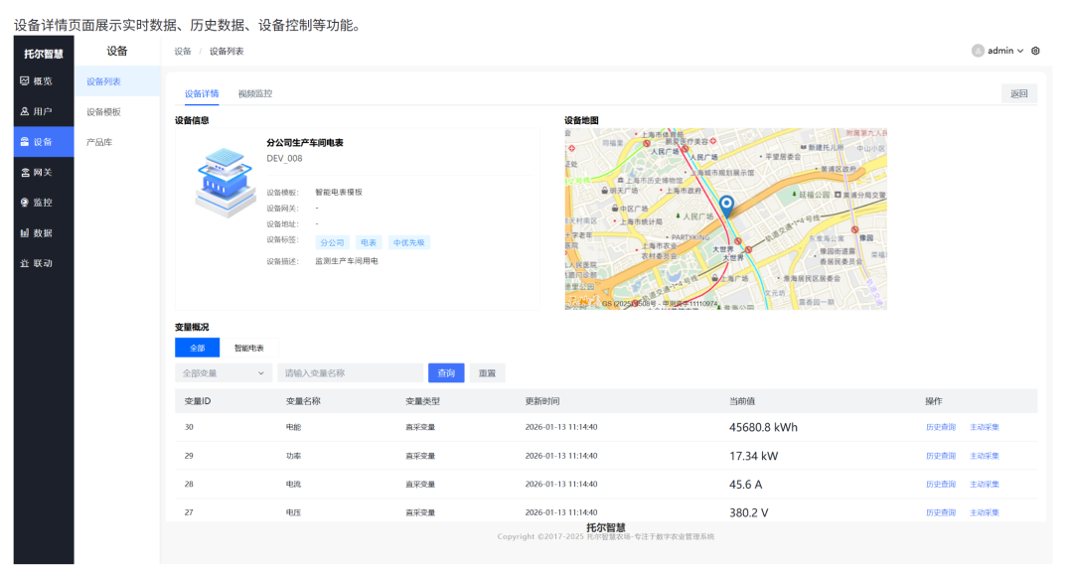
Task: Click the 变量类型 column header
Action: [x=423, y=401]
